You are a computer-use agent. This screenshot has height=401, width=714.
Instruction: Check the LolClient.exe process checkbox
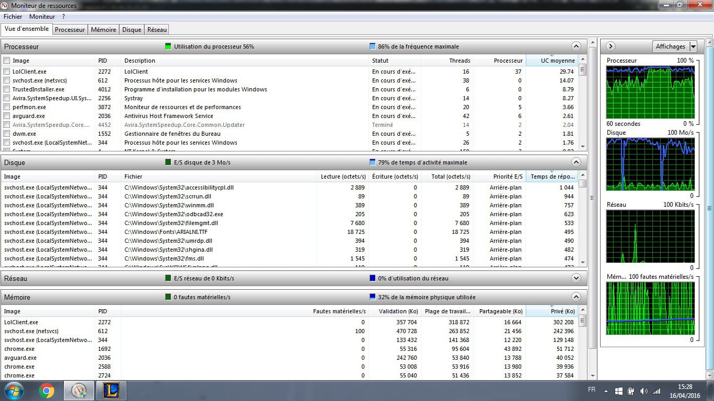7,72
